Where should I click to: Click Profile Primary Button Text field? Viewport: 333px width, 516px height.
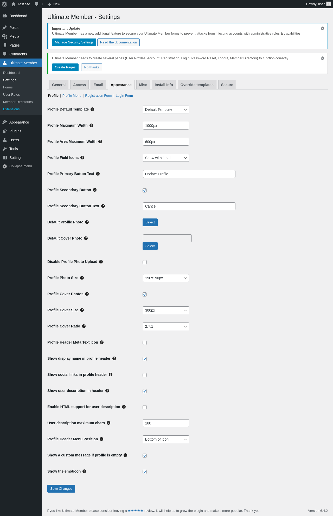189,174
